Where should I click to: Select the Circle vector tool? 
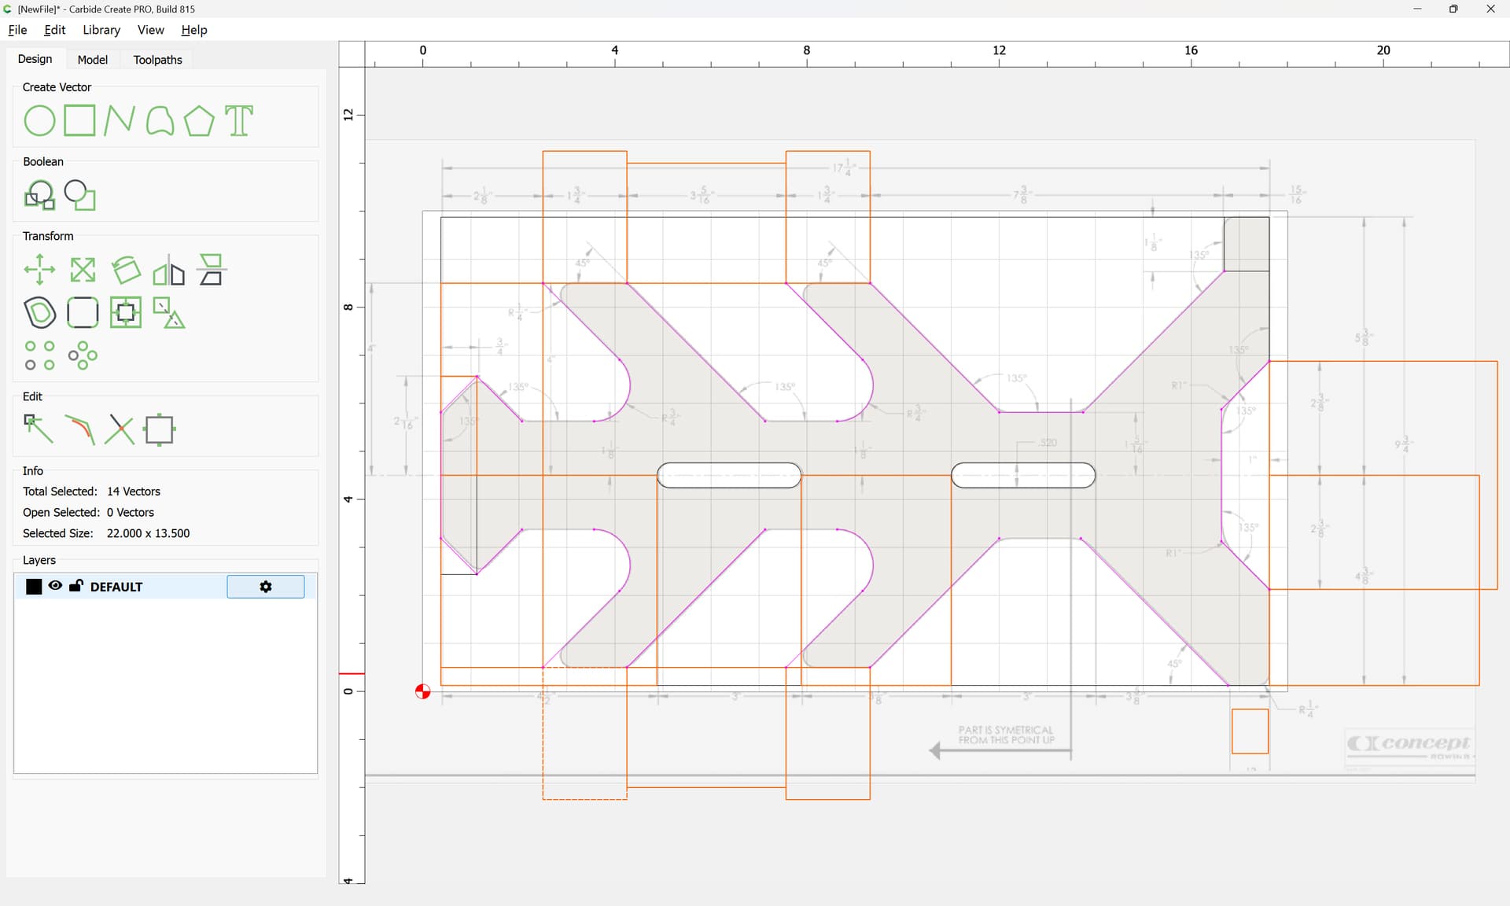point(39,121)
